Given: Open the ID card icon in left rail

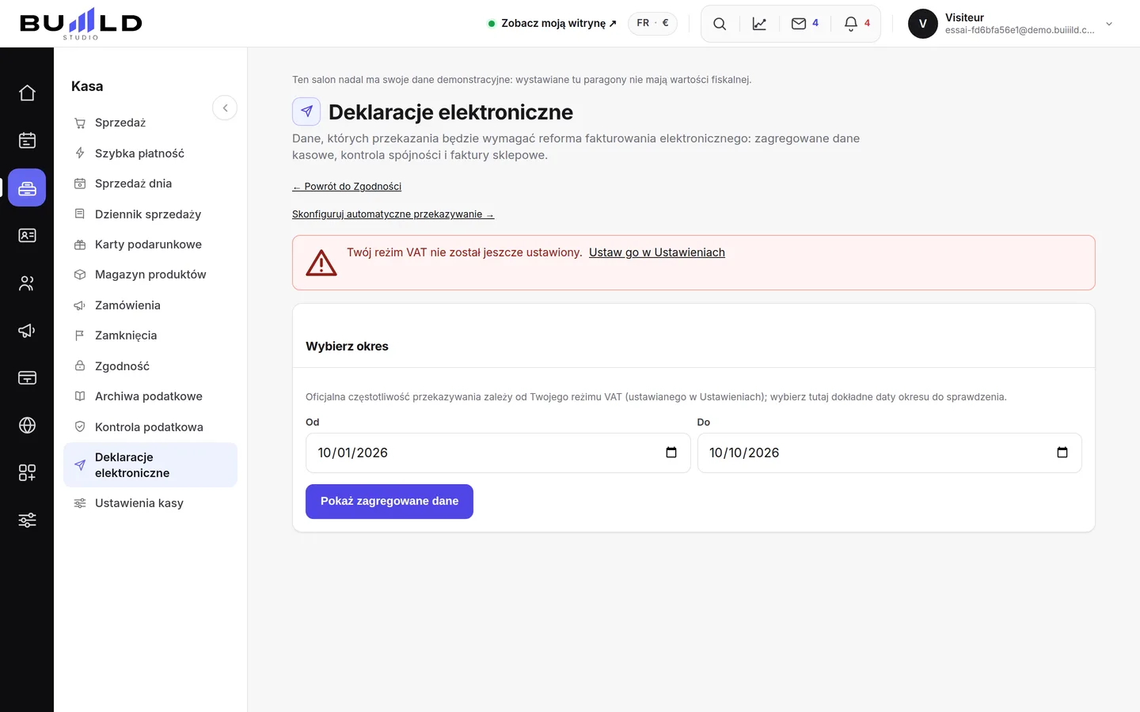Looking at the screenshot, I should point(27,235).
